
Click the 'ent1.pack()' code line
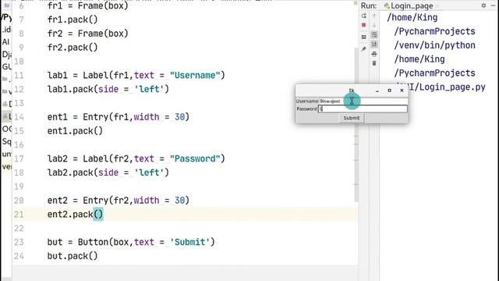tap(75, 131)
